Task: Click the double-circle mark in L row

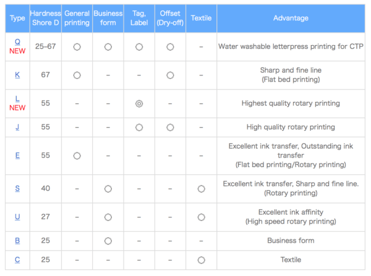Action: coord(139,104)
